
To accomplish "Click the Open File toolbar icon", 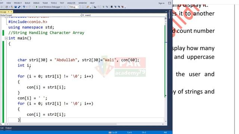I will (x=12, y=7).
